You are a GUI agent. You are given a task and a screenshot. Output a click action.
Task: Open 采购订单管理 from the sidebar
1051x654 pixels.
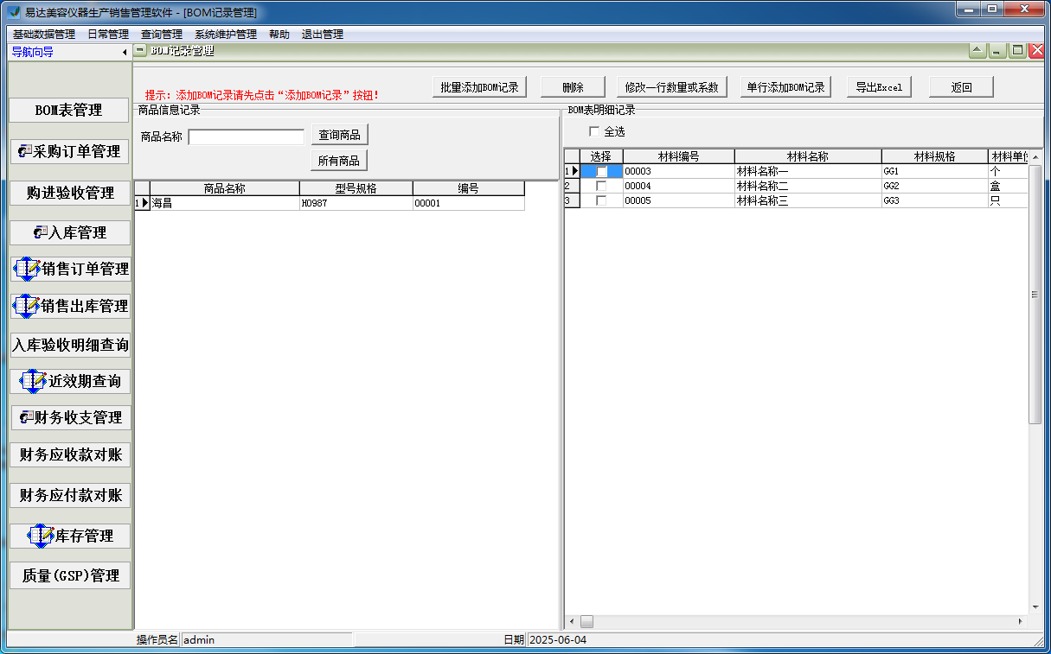tap(70, 151)
